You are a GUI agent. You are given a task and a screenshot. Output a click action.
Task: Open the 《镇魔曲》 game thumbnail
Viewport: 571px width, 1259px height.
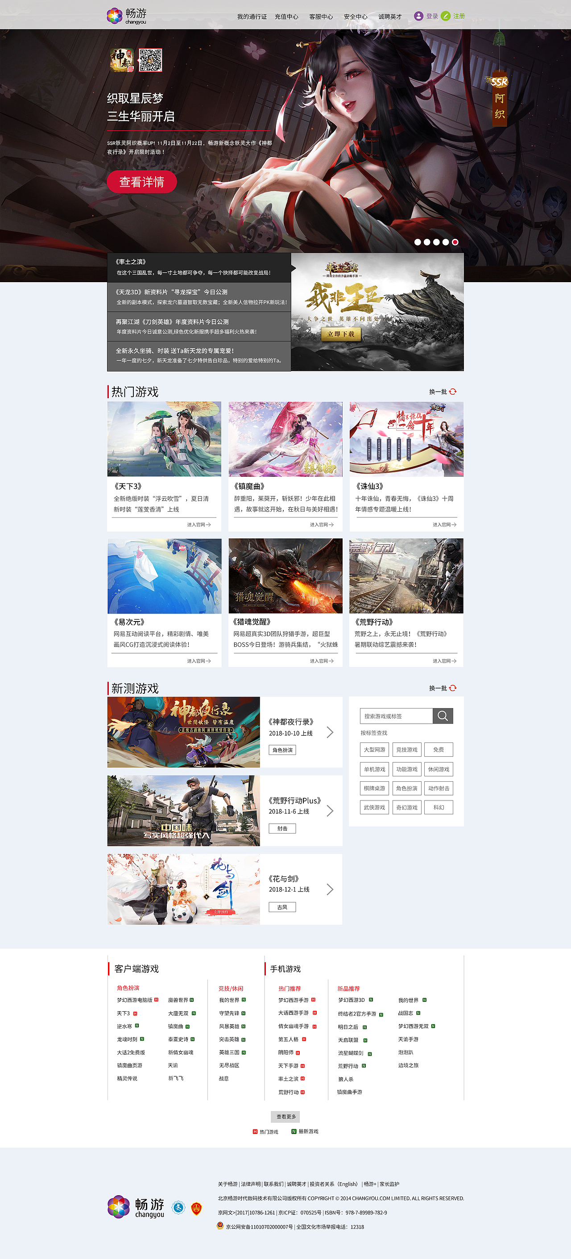pyautogui.click(x=285, y=439)
